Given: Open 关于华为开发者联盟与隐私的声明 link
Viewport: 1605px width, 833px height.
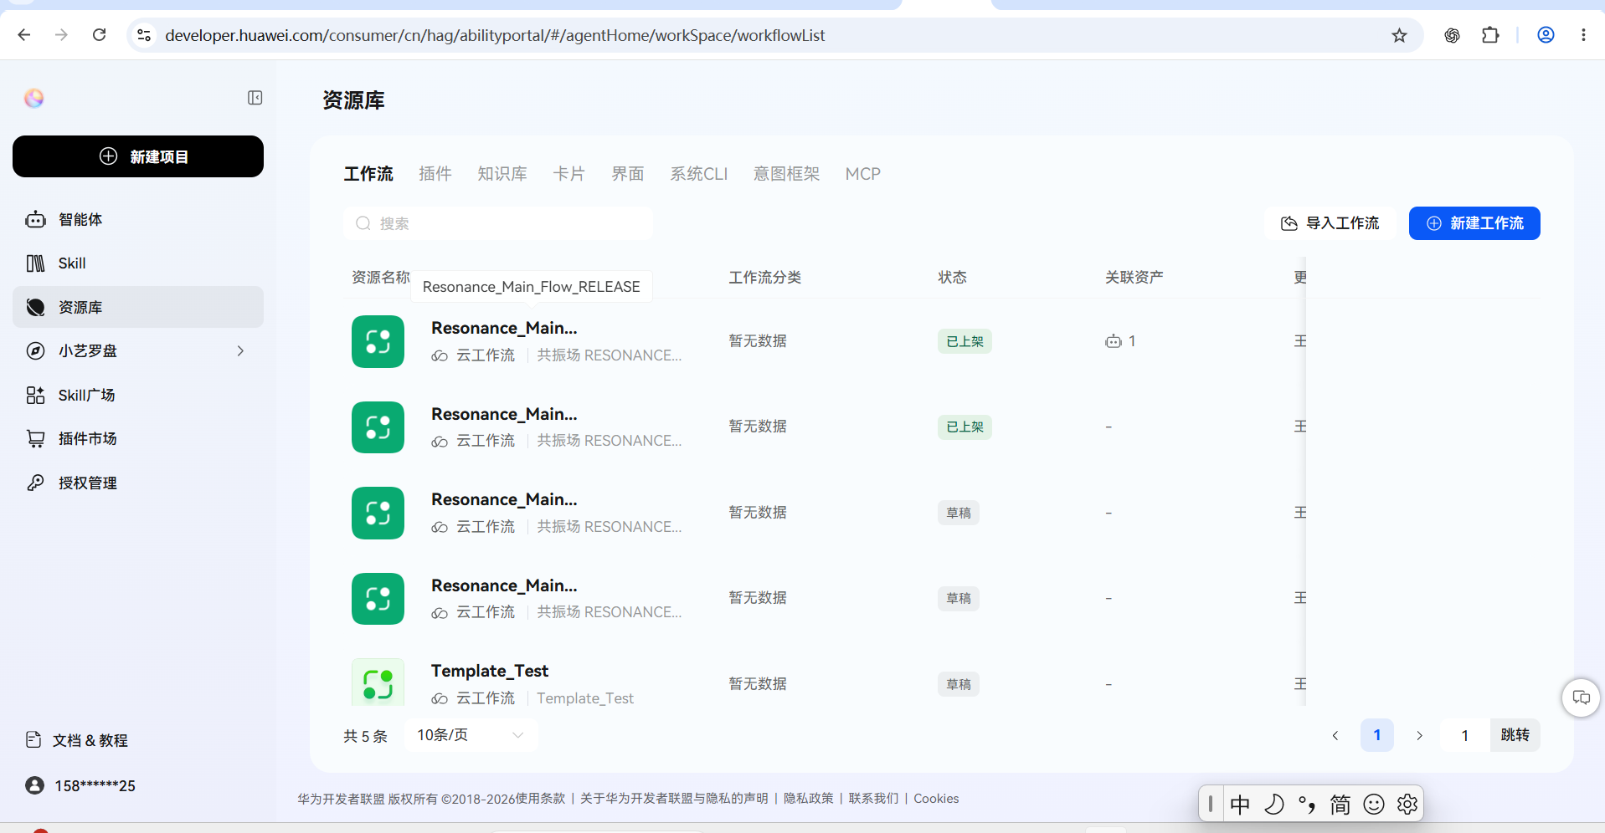Looking at the screenshot, I should (674, 799).
